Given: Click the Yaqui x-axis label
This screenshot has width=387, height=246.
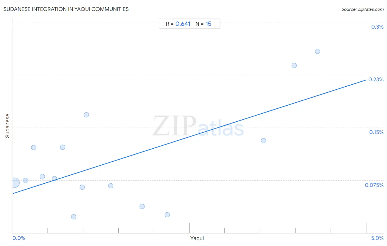Looking at the screenshot, I should [197, 238].
